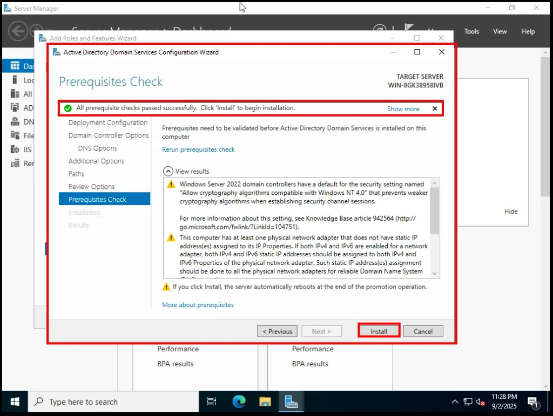Maximize the Add Roles and Features Wizard
This screenshot has height=416, width=553.
tap(416, 38)
